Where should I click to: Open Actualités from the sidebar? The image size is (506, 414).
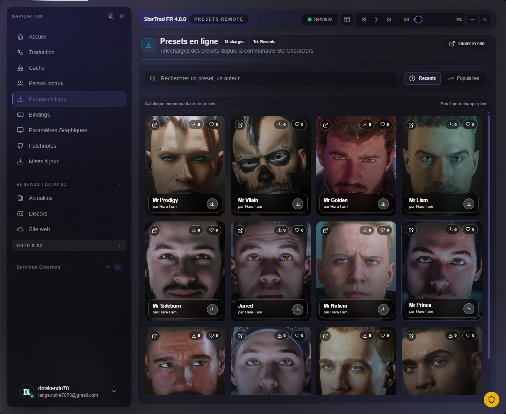click(41, 198)
